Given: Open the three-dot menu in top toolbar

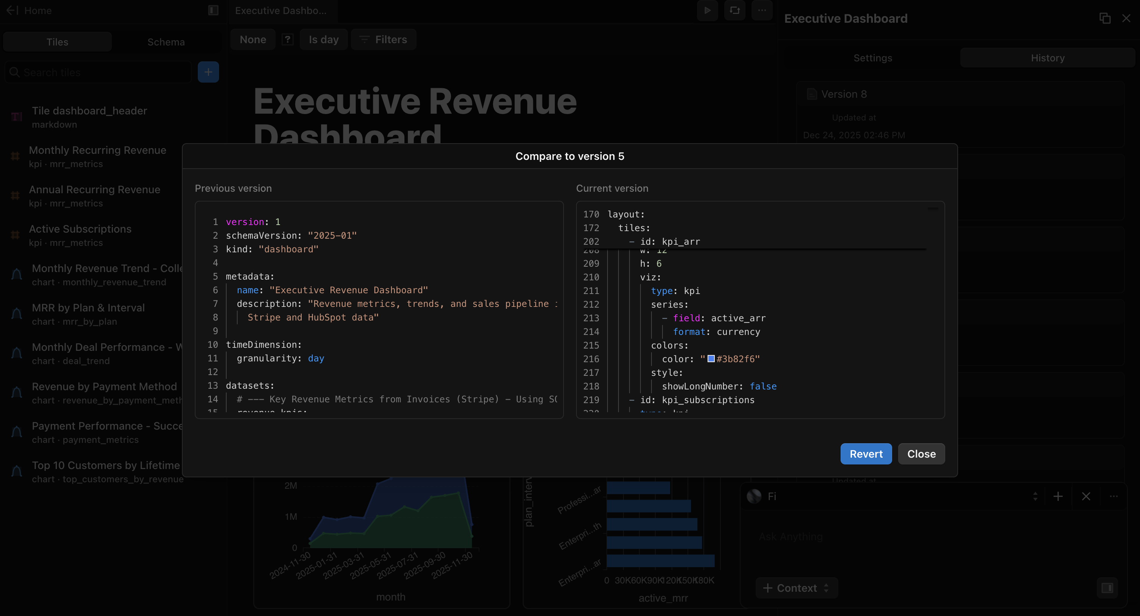Looking at the screenshot, I should [x=762, y=10].
